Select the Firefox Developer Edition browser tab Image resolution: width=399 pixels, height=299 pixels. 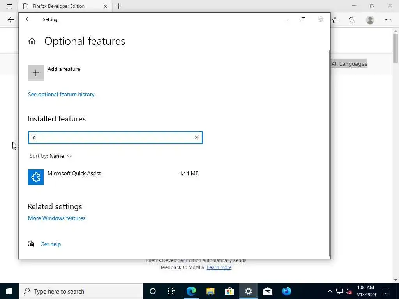pyautogui.click(x=65, y=6)
